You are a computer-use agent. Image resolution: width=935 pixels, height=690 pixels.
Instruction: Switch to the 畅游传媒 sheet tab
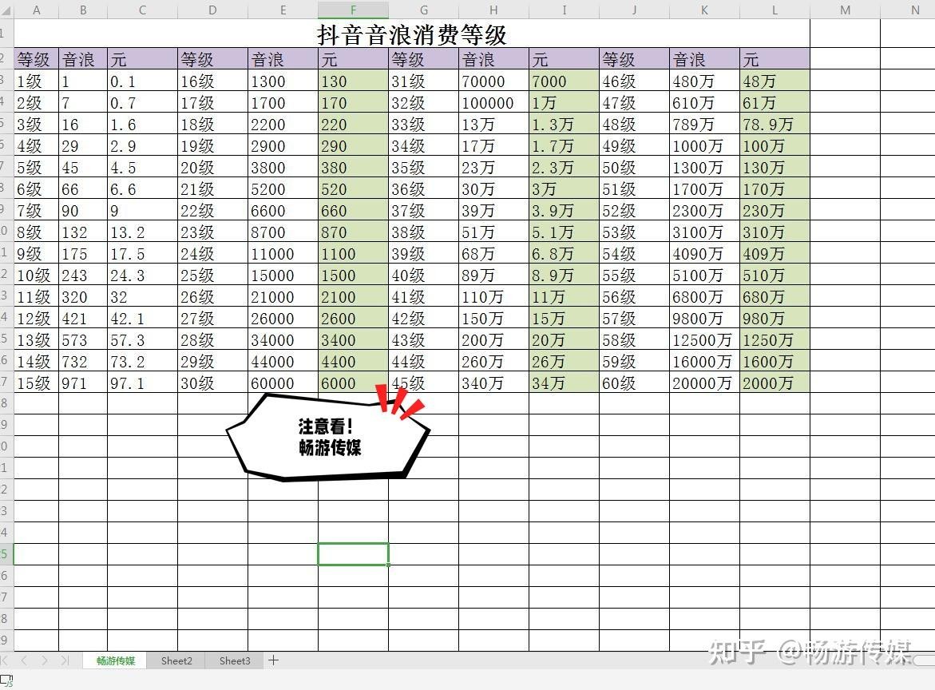[115, 660]
